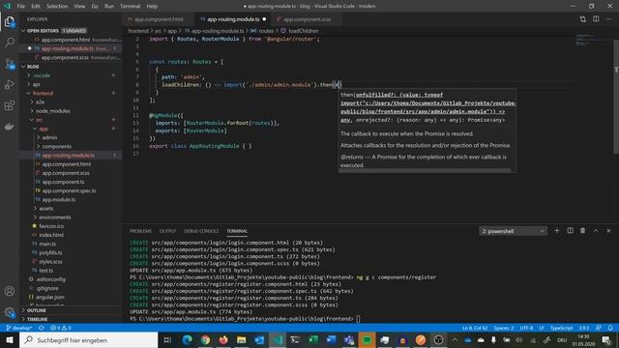Click the Open Changes editor action icon
Image resolution: width=619 pixels, height=348 pixels.
[582, 19]
